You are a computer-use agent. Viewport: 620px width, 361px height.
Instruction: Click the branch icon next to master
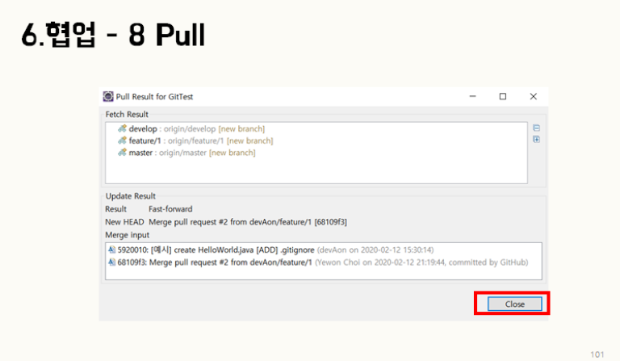coord(122,152)
